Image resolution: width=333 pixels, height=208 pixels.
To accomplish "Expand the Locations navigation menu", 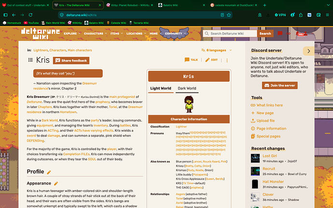I will [x=137, y=34].
